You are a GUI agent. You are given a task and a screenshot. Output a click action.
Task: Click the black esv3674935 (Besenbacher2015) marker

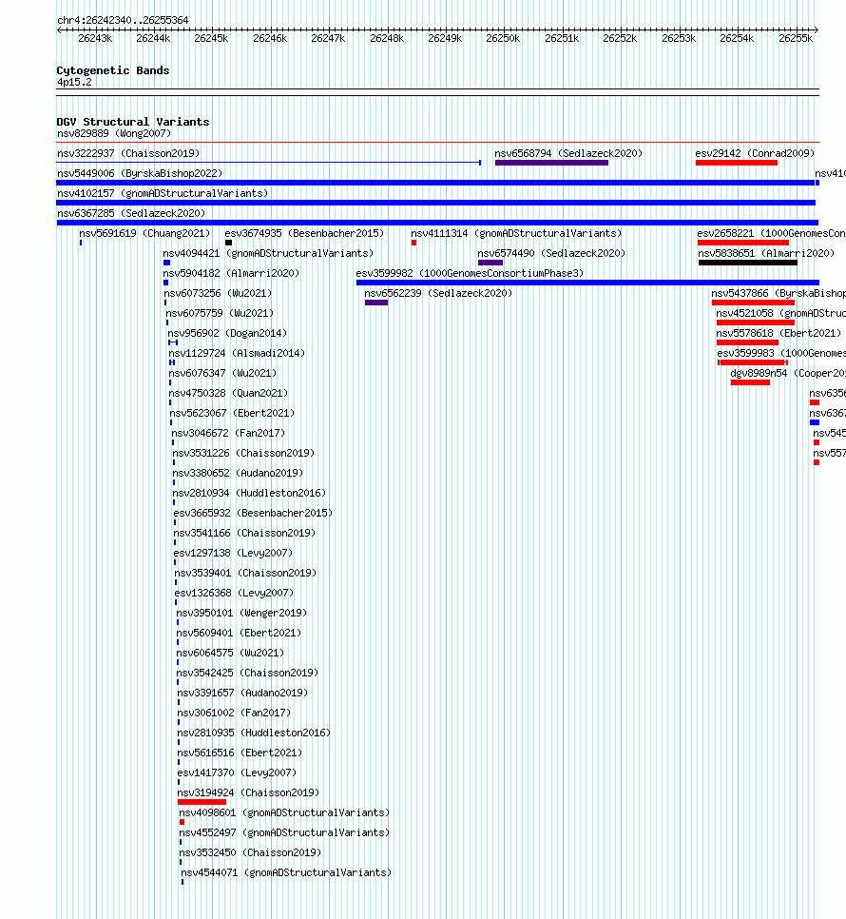coord(228,243)
